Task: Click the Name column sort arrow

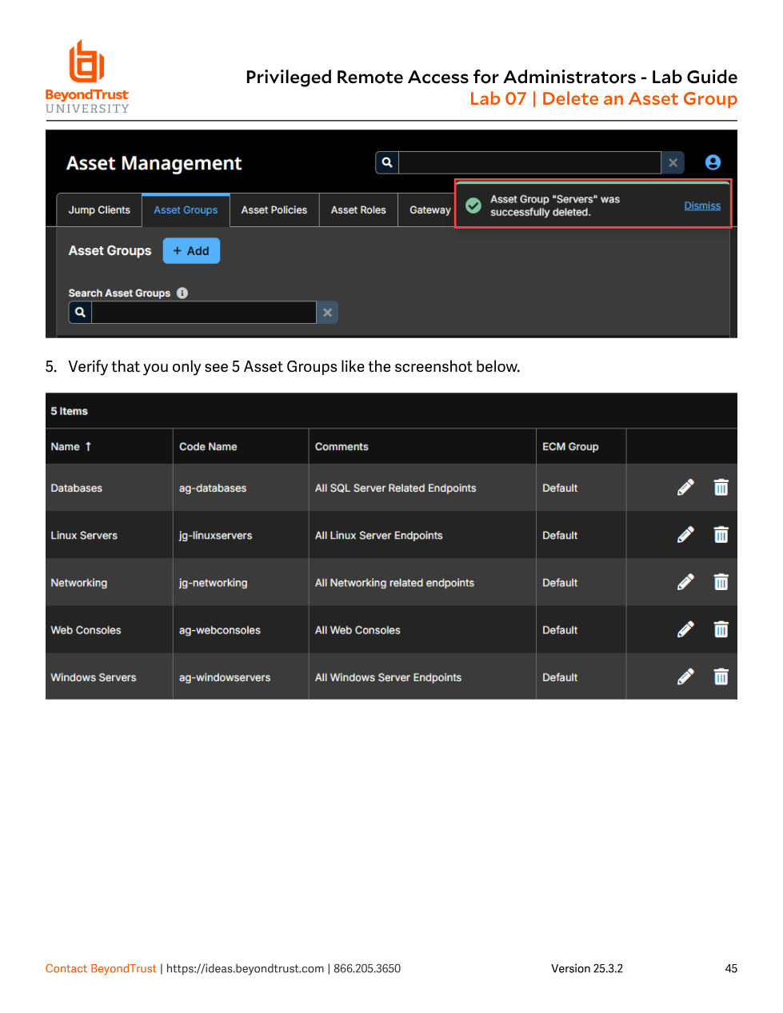Action: click(x=88, y=446)
